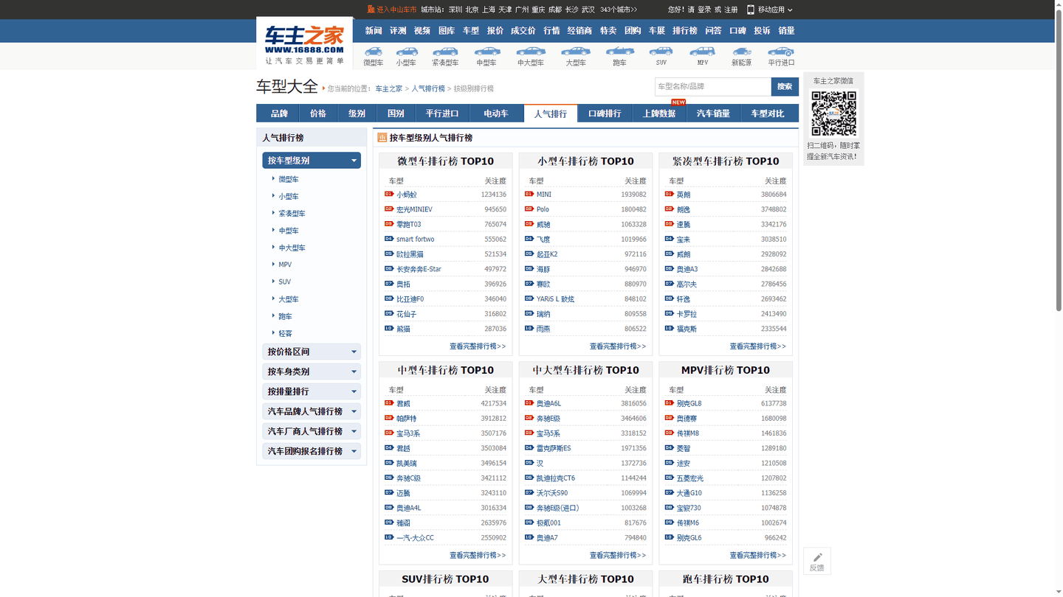Image resolution: width=1063 pixels, height=597 pixels.
Task: Switch to the 价格 tab
Action: (318, 114)
